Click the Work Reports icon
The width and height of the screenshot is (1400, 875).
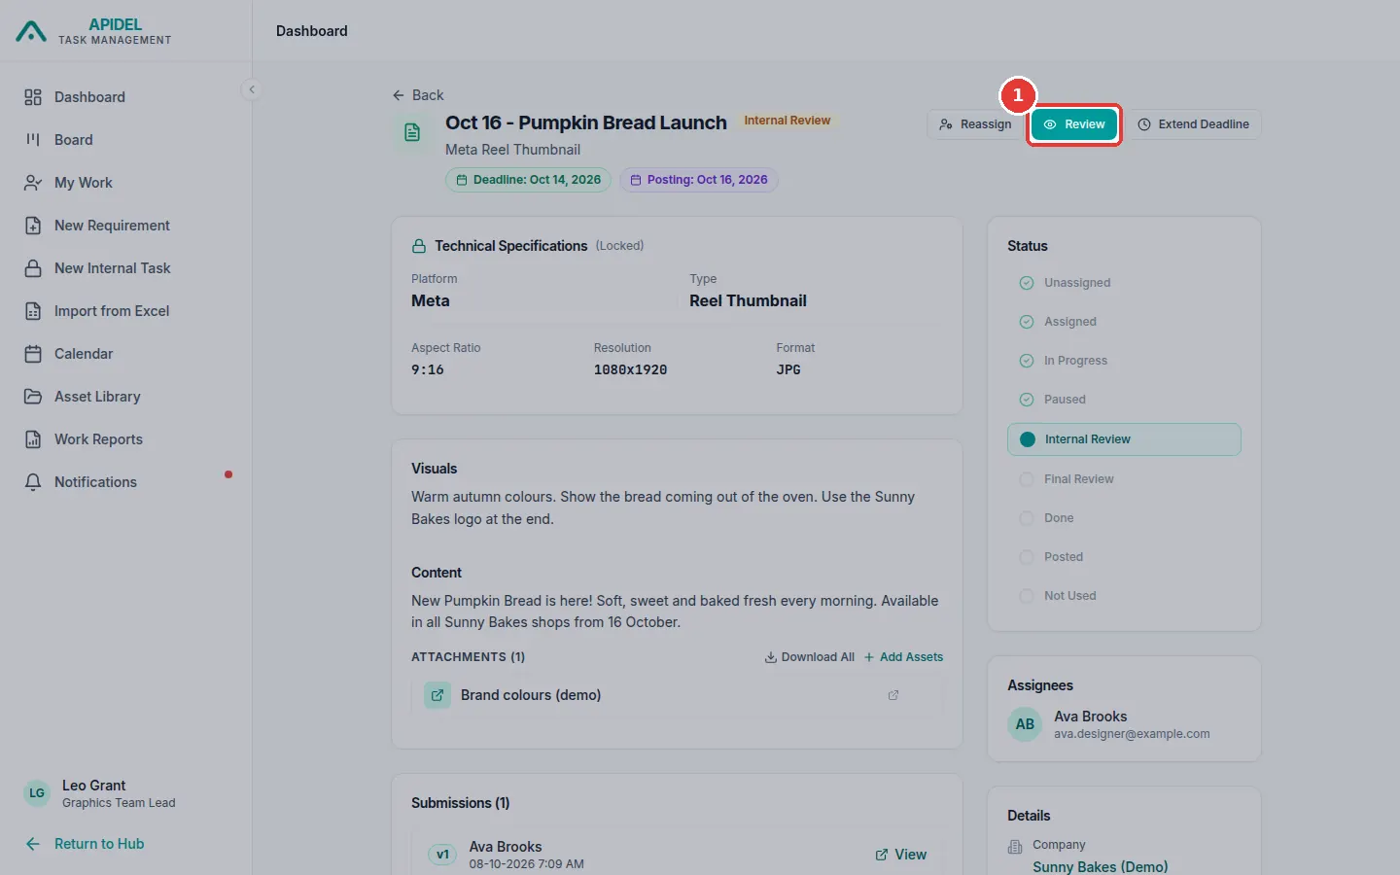[x=33, y=439]
